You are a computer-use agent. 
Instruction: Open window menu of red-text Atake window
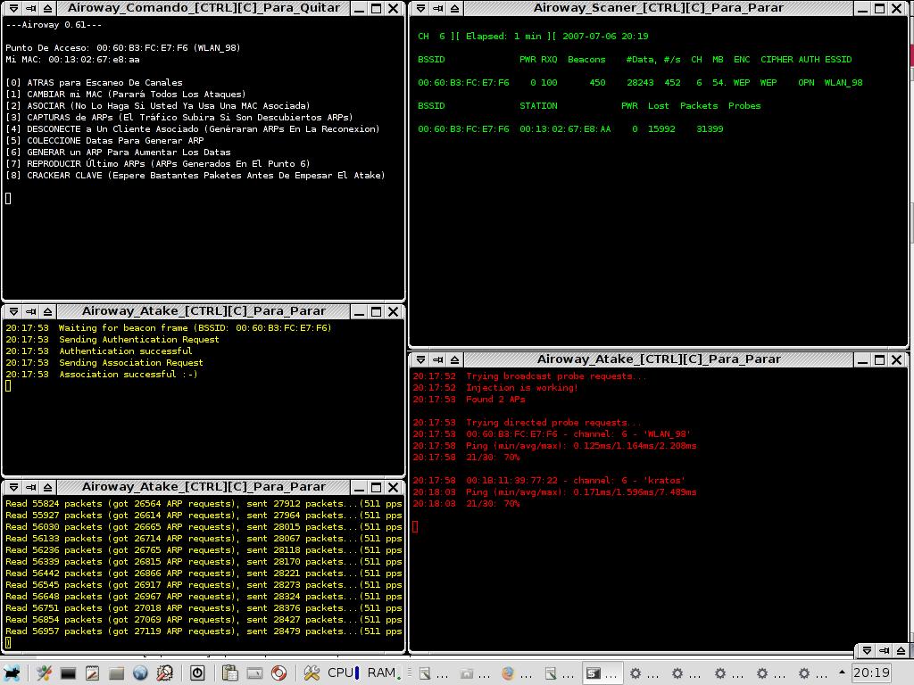tap(420, 359)
